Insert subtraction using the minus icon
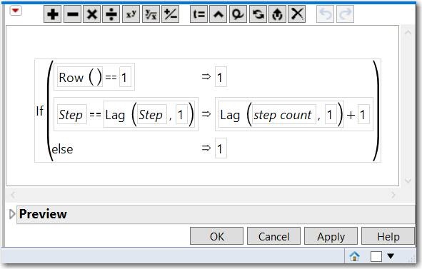The height and width of the screenshot is (269, 422). (x=72, y=14)
